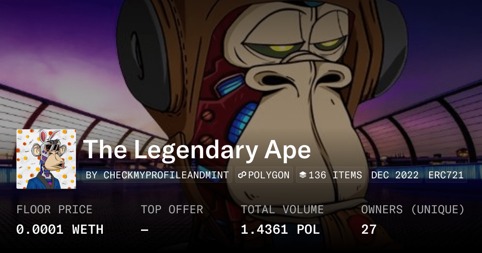482x253 pixels.
Task: Click the 136 ITEMS badge
Action: click(331, 175)
